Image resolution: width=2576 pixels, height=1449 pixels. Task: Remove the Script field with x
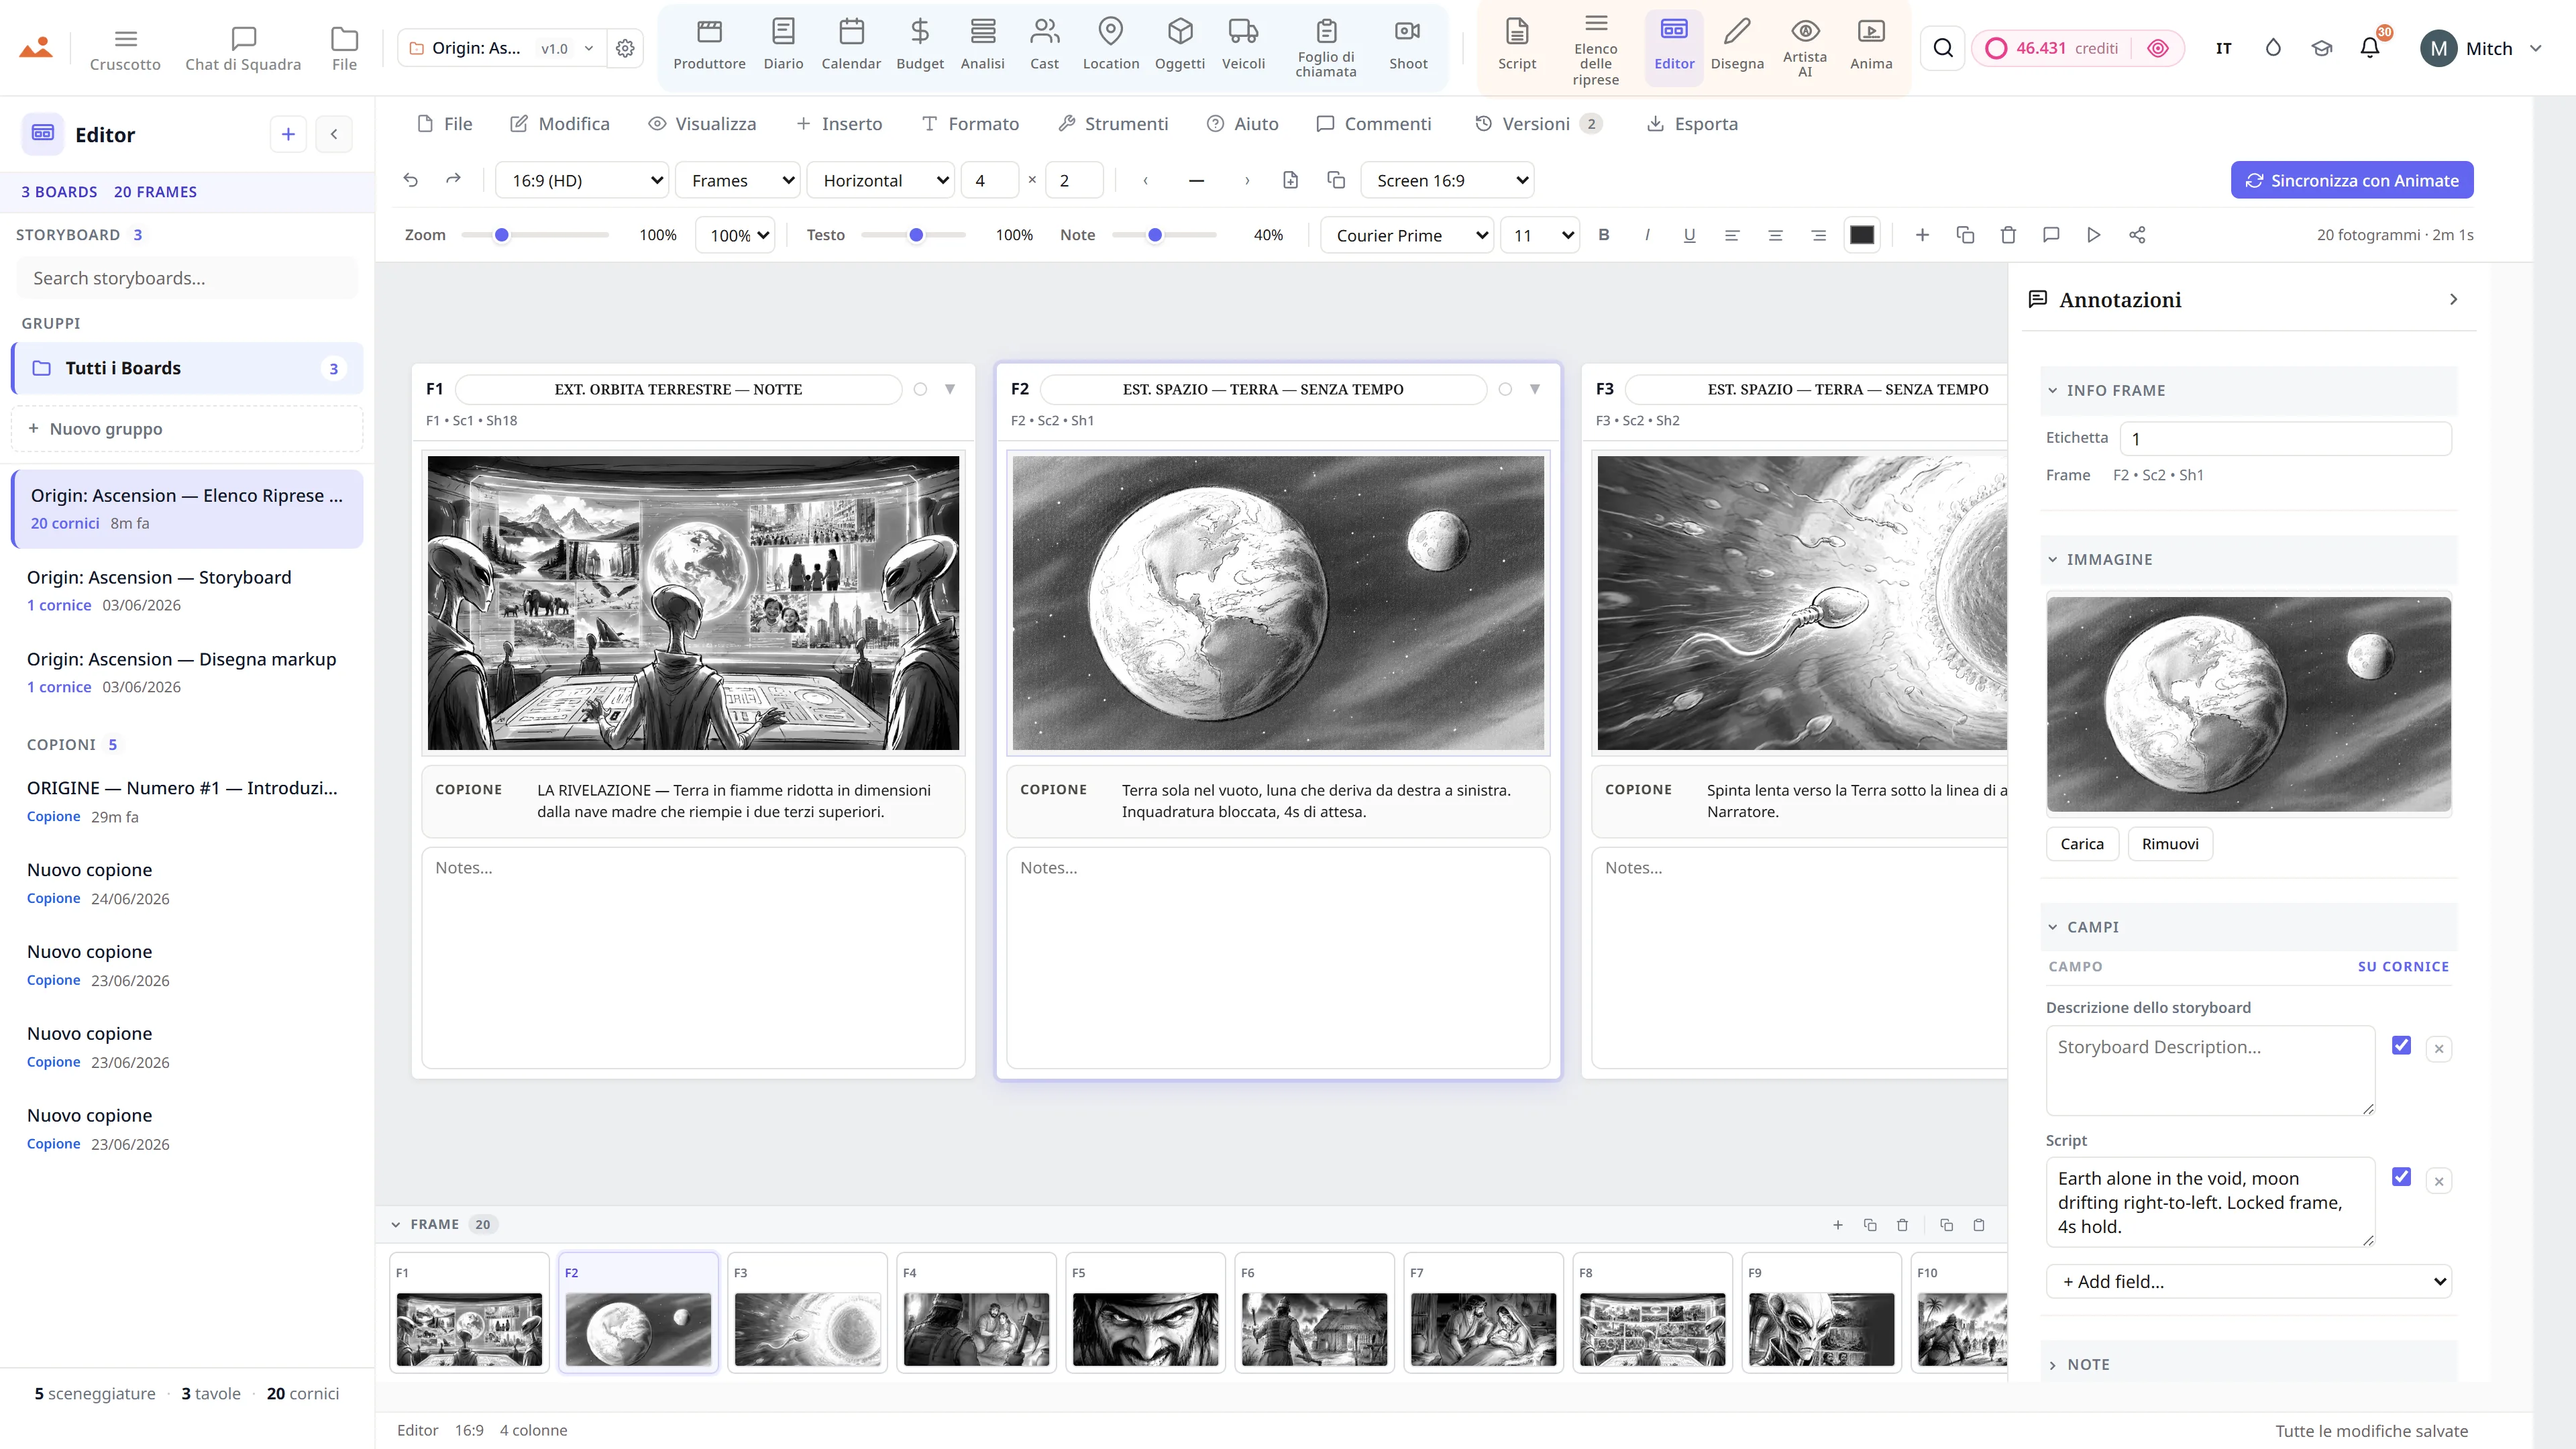coord(2439,1181)
